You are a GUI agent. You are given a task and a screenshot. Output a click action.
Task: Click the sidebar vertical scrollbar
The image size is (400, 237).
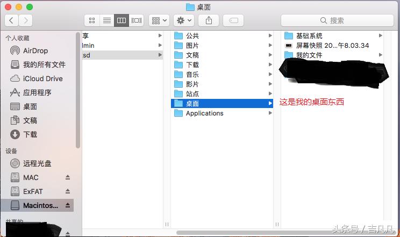pyautogui.click(x=78, y=90)
